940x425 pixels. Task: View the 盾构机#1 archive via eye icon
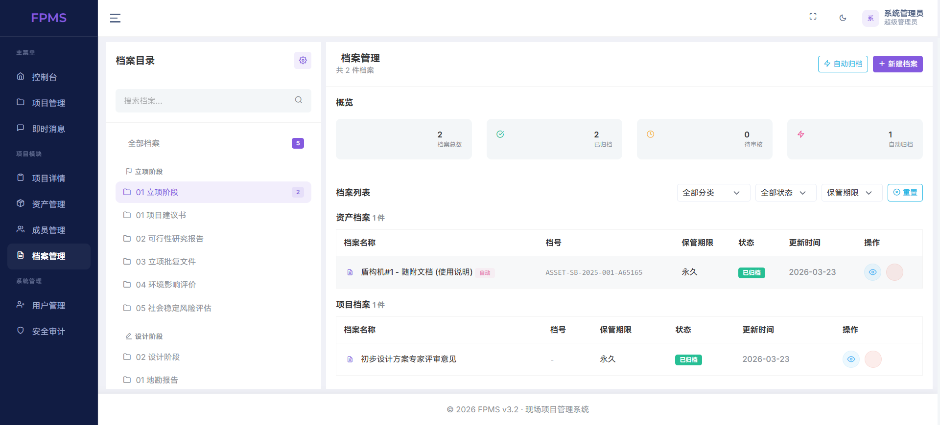[872, 272]
